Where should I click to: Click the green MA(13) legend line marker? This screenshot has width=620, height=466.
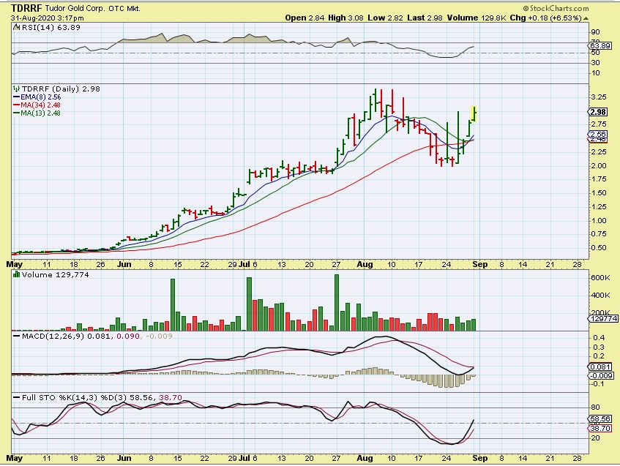tap(17, 113)
